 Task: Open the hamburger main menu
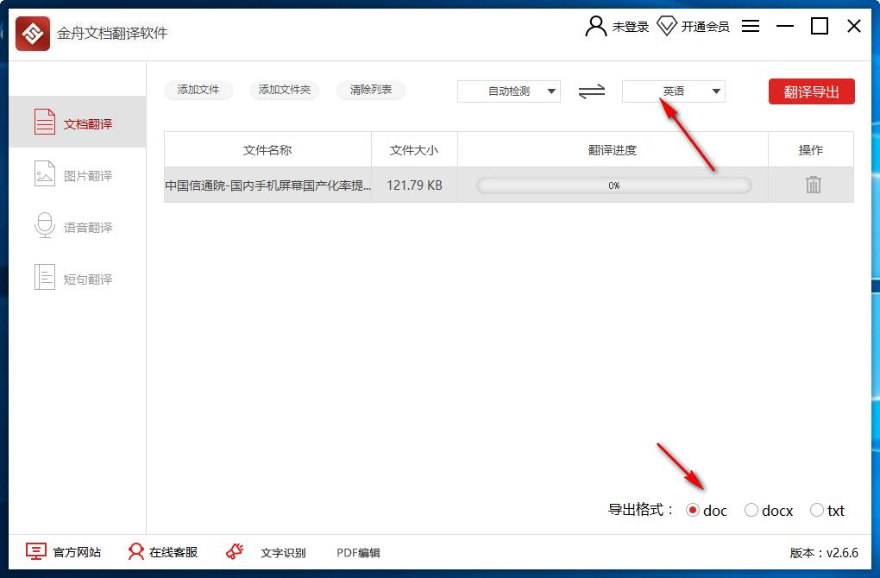751,26
